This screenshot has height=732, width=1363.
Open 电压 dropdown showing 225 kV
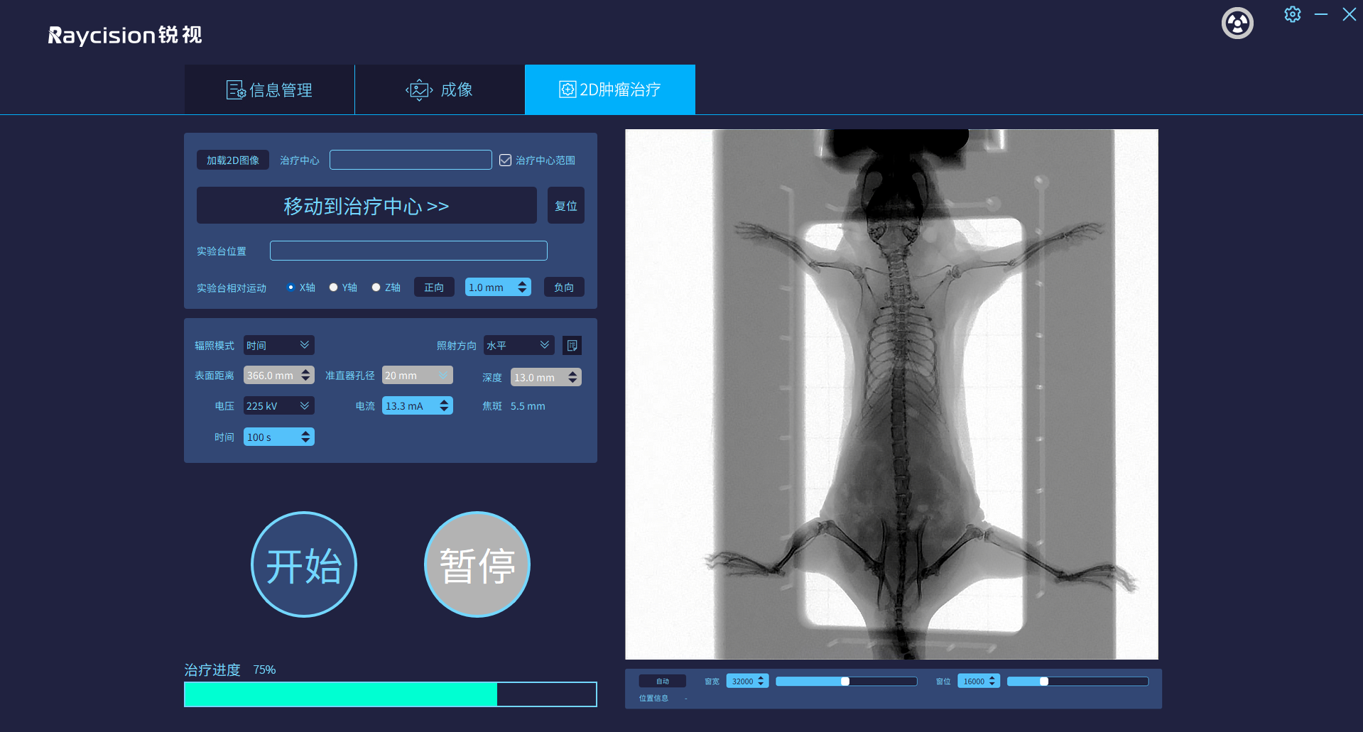point(278,405)
